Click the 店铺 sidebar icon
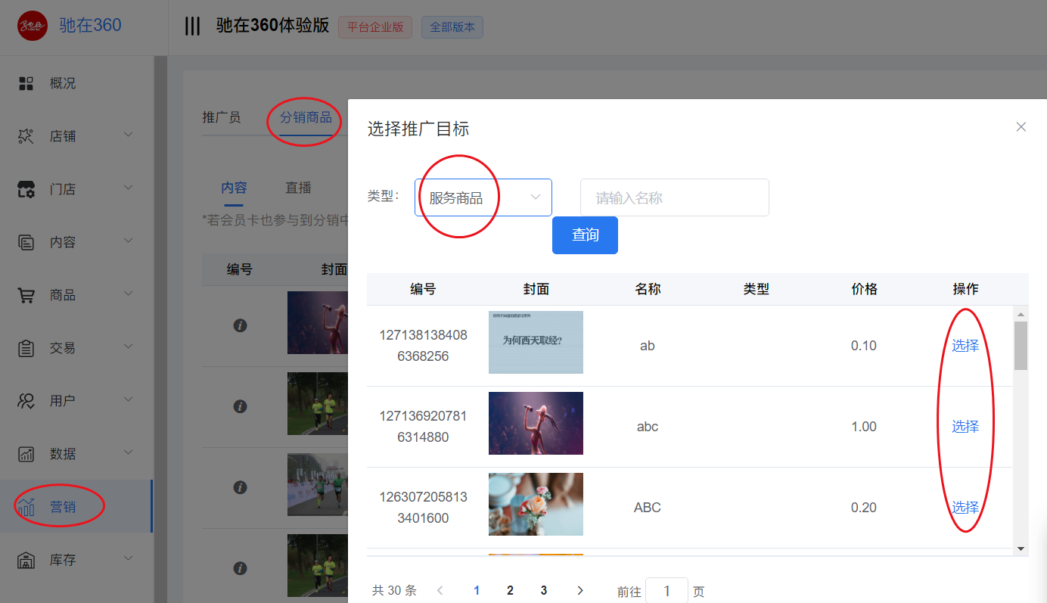 tap(26, 136)
